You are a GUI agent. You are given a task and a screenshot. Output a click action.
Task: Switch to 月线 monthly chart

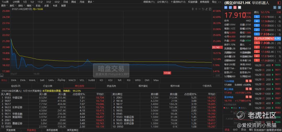tap(82, 2)
